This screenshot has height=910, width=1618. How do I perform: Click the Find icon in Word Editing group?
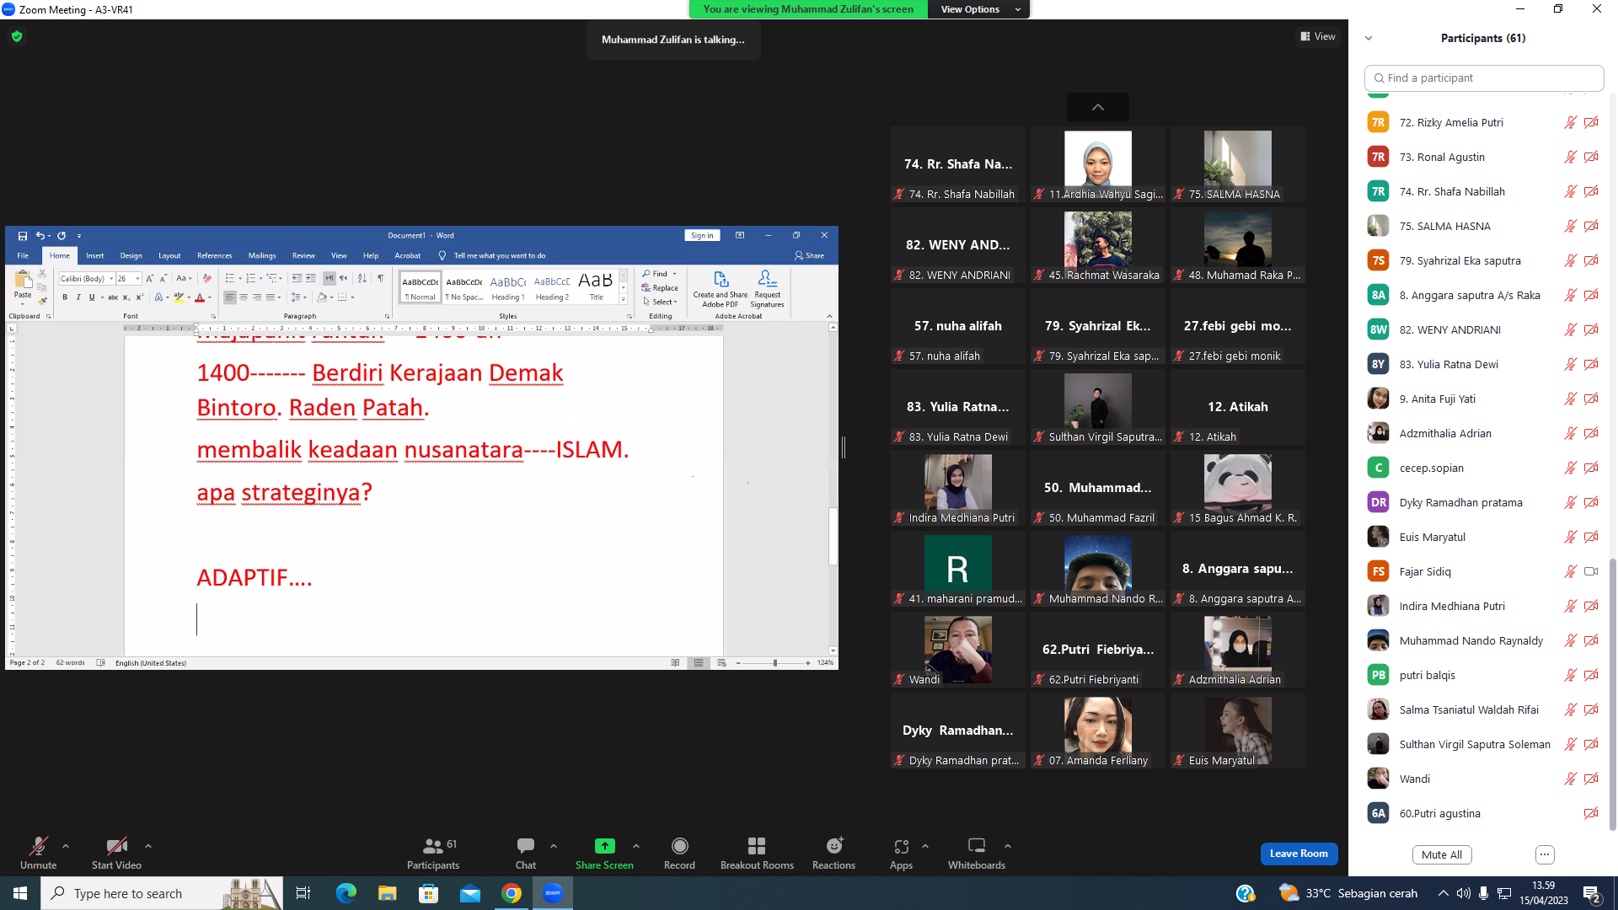(655, 274)
